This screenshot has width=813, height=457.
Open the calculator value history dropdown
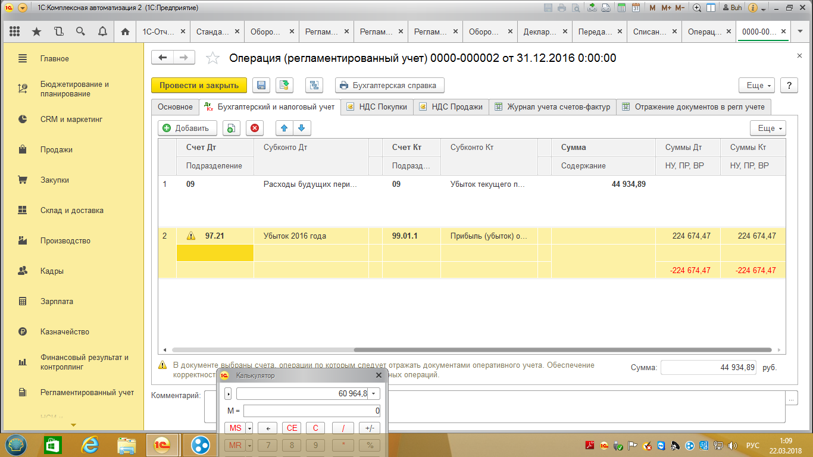point(374,393)
